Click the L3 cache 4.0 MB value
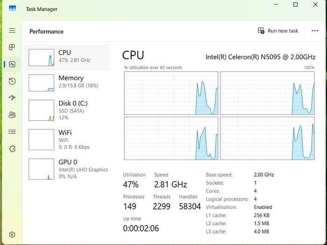This screenshot has height=245, width=327. [x=262, y=231]
